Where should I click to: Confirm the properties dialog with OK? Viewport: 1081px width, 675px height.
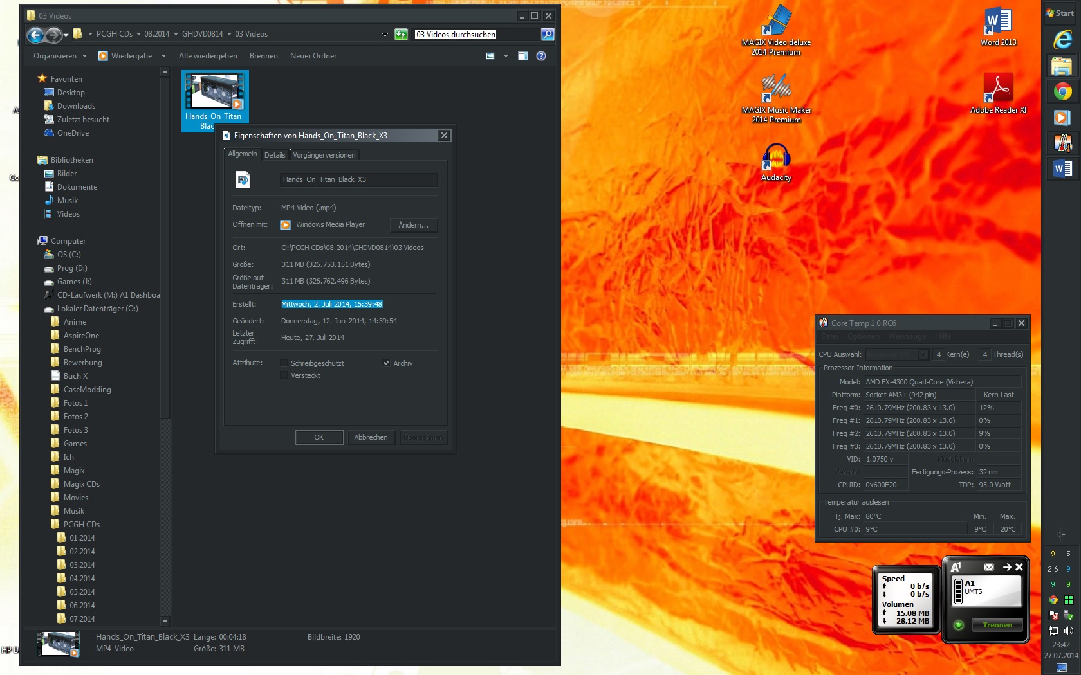[319, 437]
